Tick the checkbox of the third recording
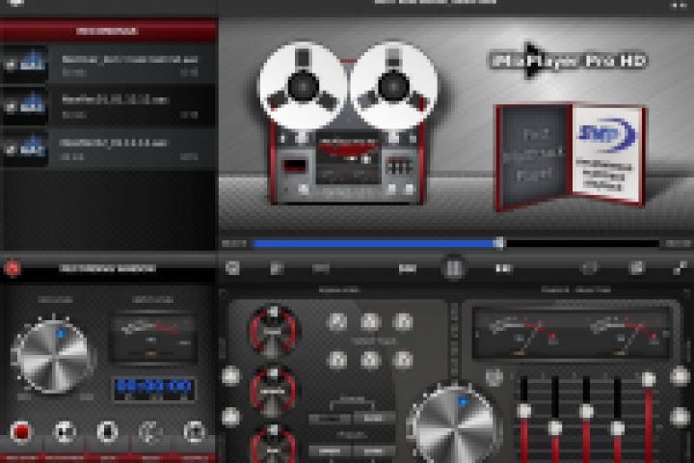Screen dimensions: 694x463 click(10, 149)
